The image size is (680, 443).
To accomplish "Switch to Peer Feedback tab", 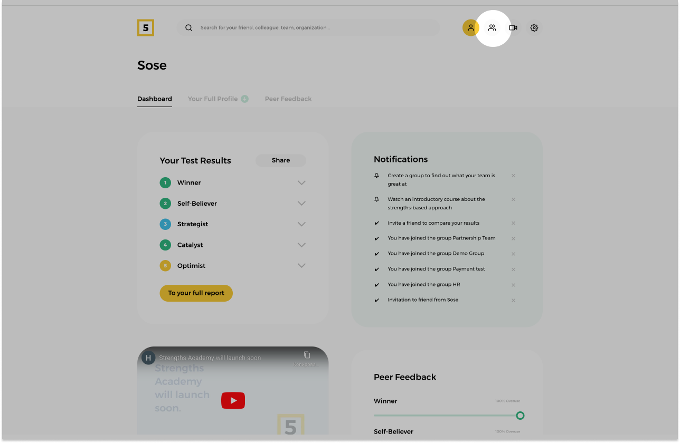I will [x=288, y=99].
